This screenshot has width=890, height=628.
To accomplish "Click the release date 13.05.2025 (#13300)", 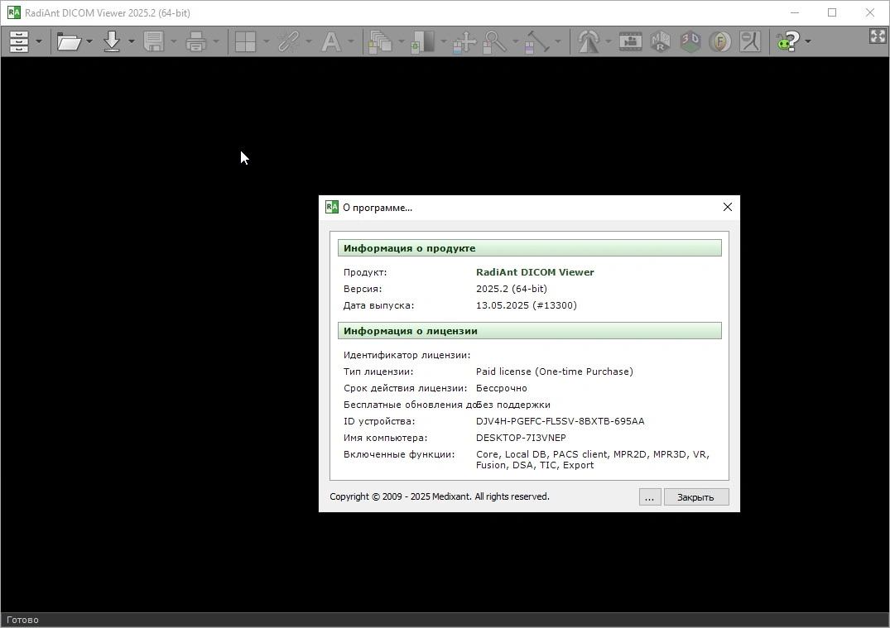I will (x=527, y=305).
